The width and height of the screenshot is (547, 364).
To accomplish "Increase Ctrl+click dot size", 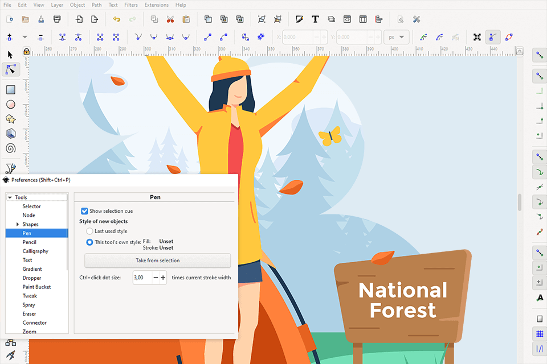I will (x=163, y=278).
